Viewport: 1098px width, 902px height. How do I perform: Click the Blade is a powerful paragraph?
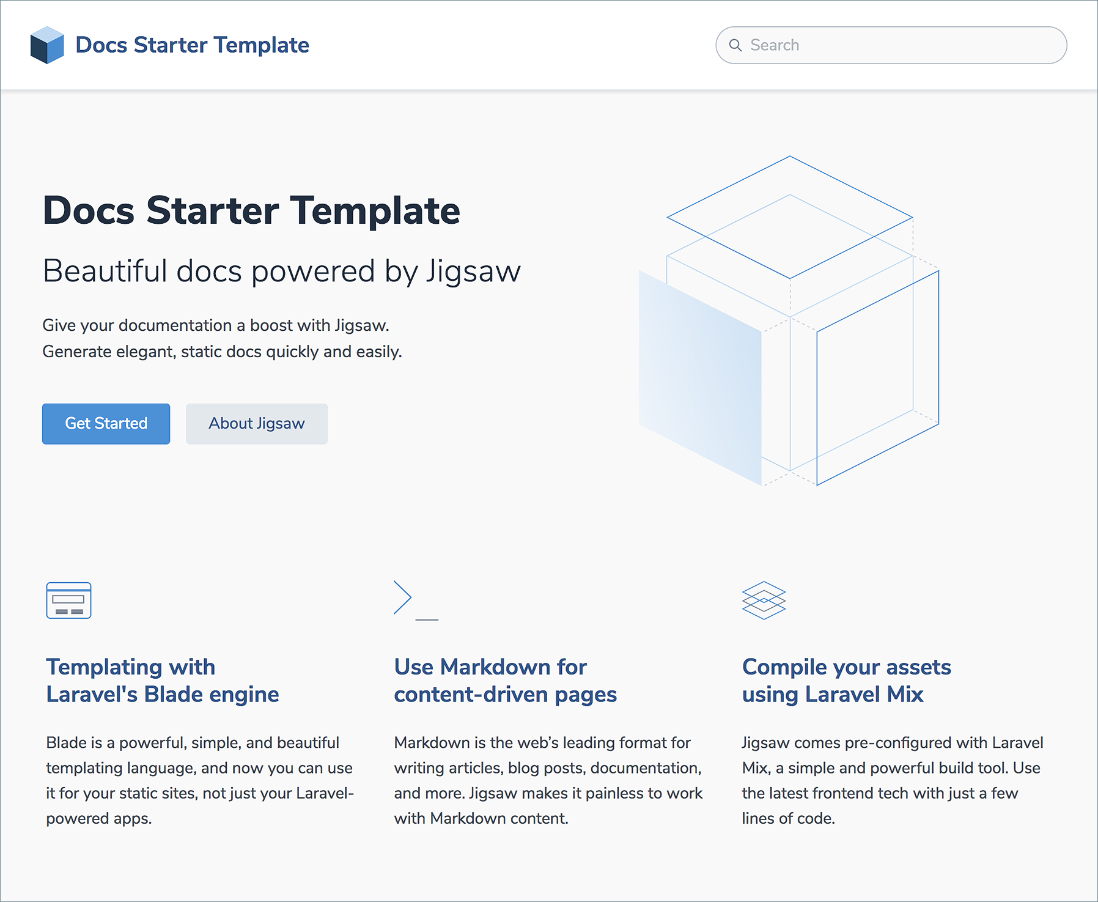click(200, 780)
